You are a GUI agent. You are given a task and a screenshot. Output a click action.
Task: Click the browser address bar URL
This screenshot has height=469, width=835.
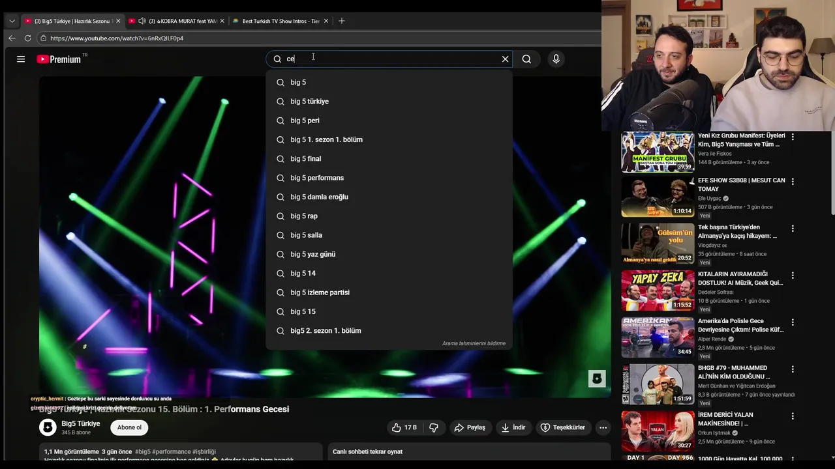tap(117, 38)
